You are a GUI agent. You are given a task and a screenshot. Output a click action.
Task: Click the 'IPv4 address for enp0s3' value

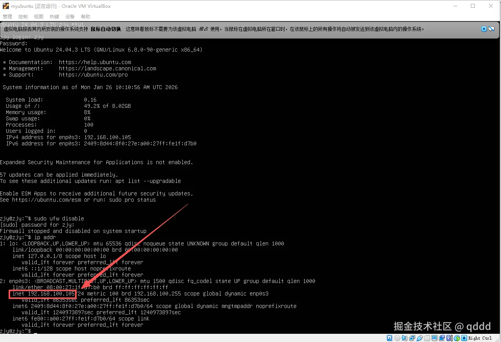[107, 137]
